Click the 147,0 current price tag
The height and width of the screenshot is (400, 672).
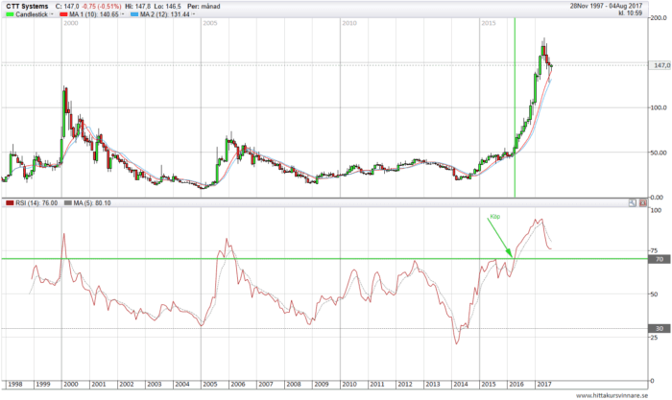coord(660,65)
